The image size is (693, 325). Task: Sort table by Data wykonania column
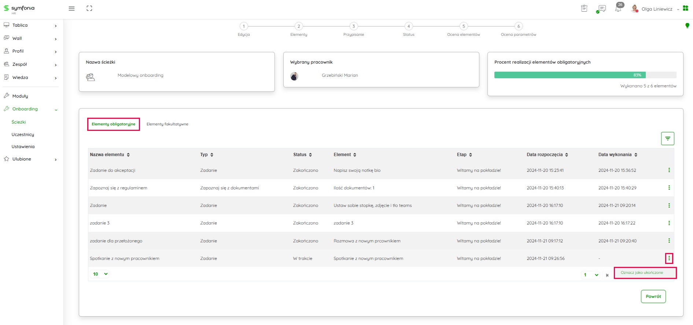[x=636, y=155]
